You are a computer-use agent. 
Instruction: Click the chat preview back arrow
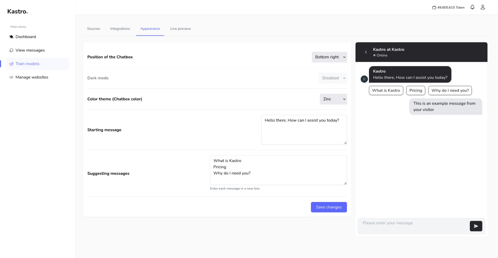(366, 52)
